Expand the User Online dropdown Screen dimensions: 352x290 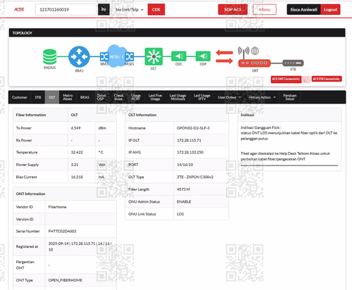point(230,97)
